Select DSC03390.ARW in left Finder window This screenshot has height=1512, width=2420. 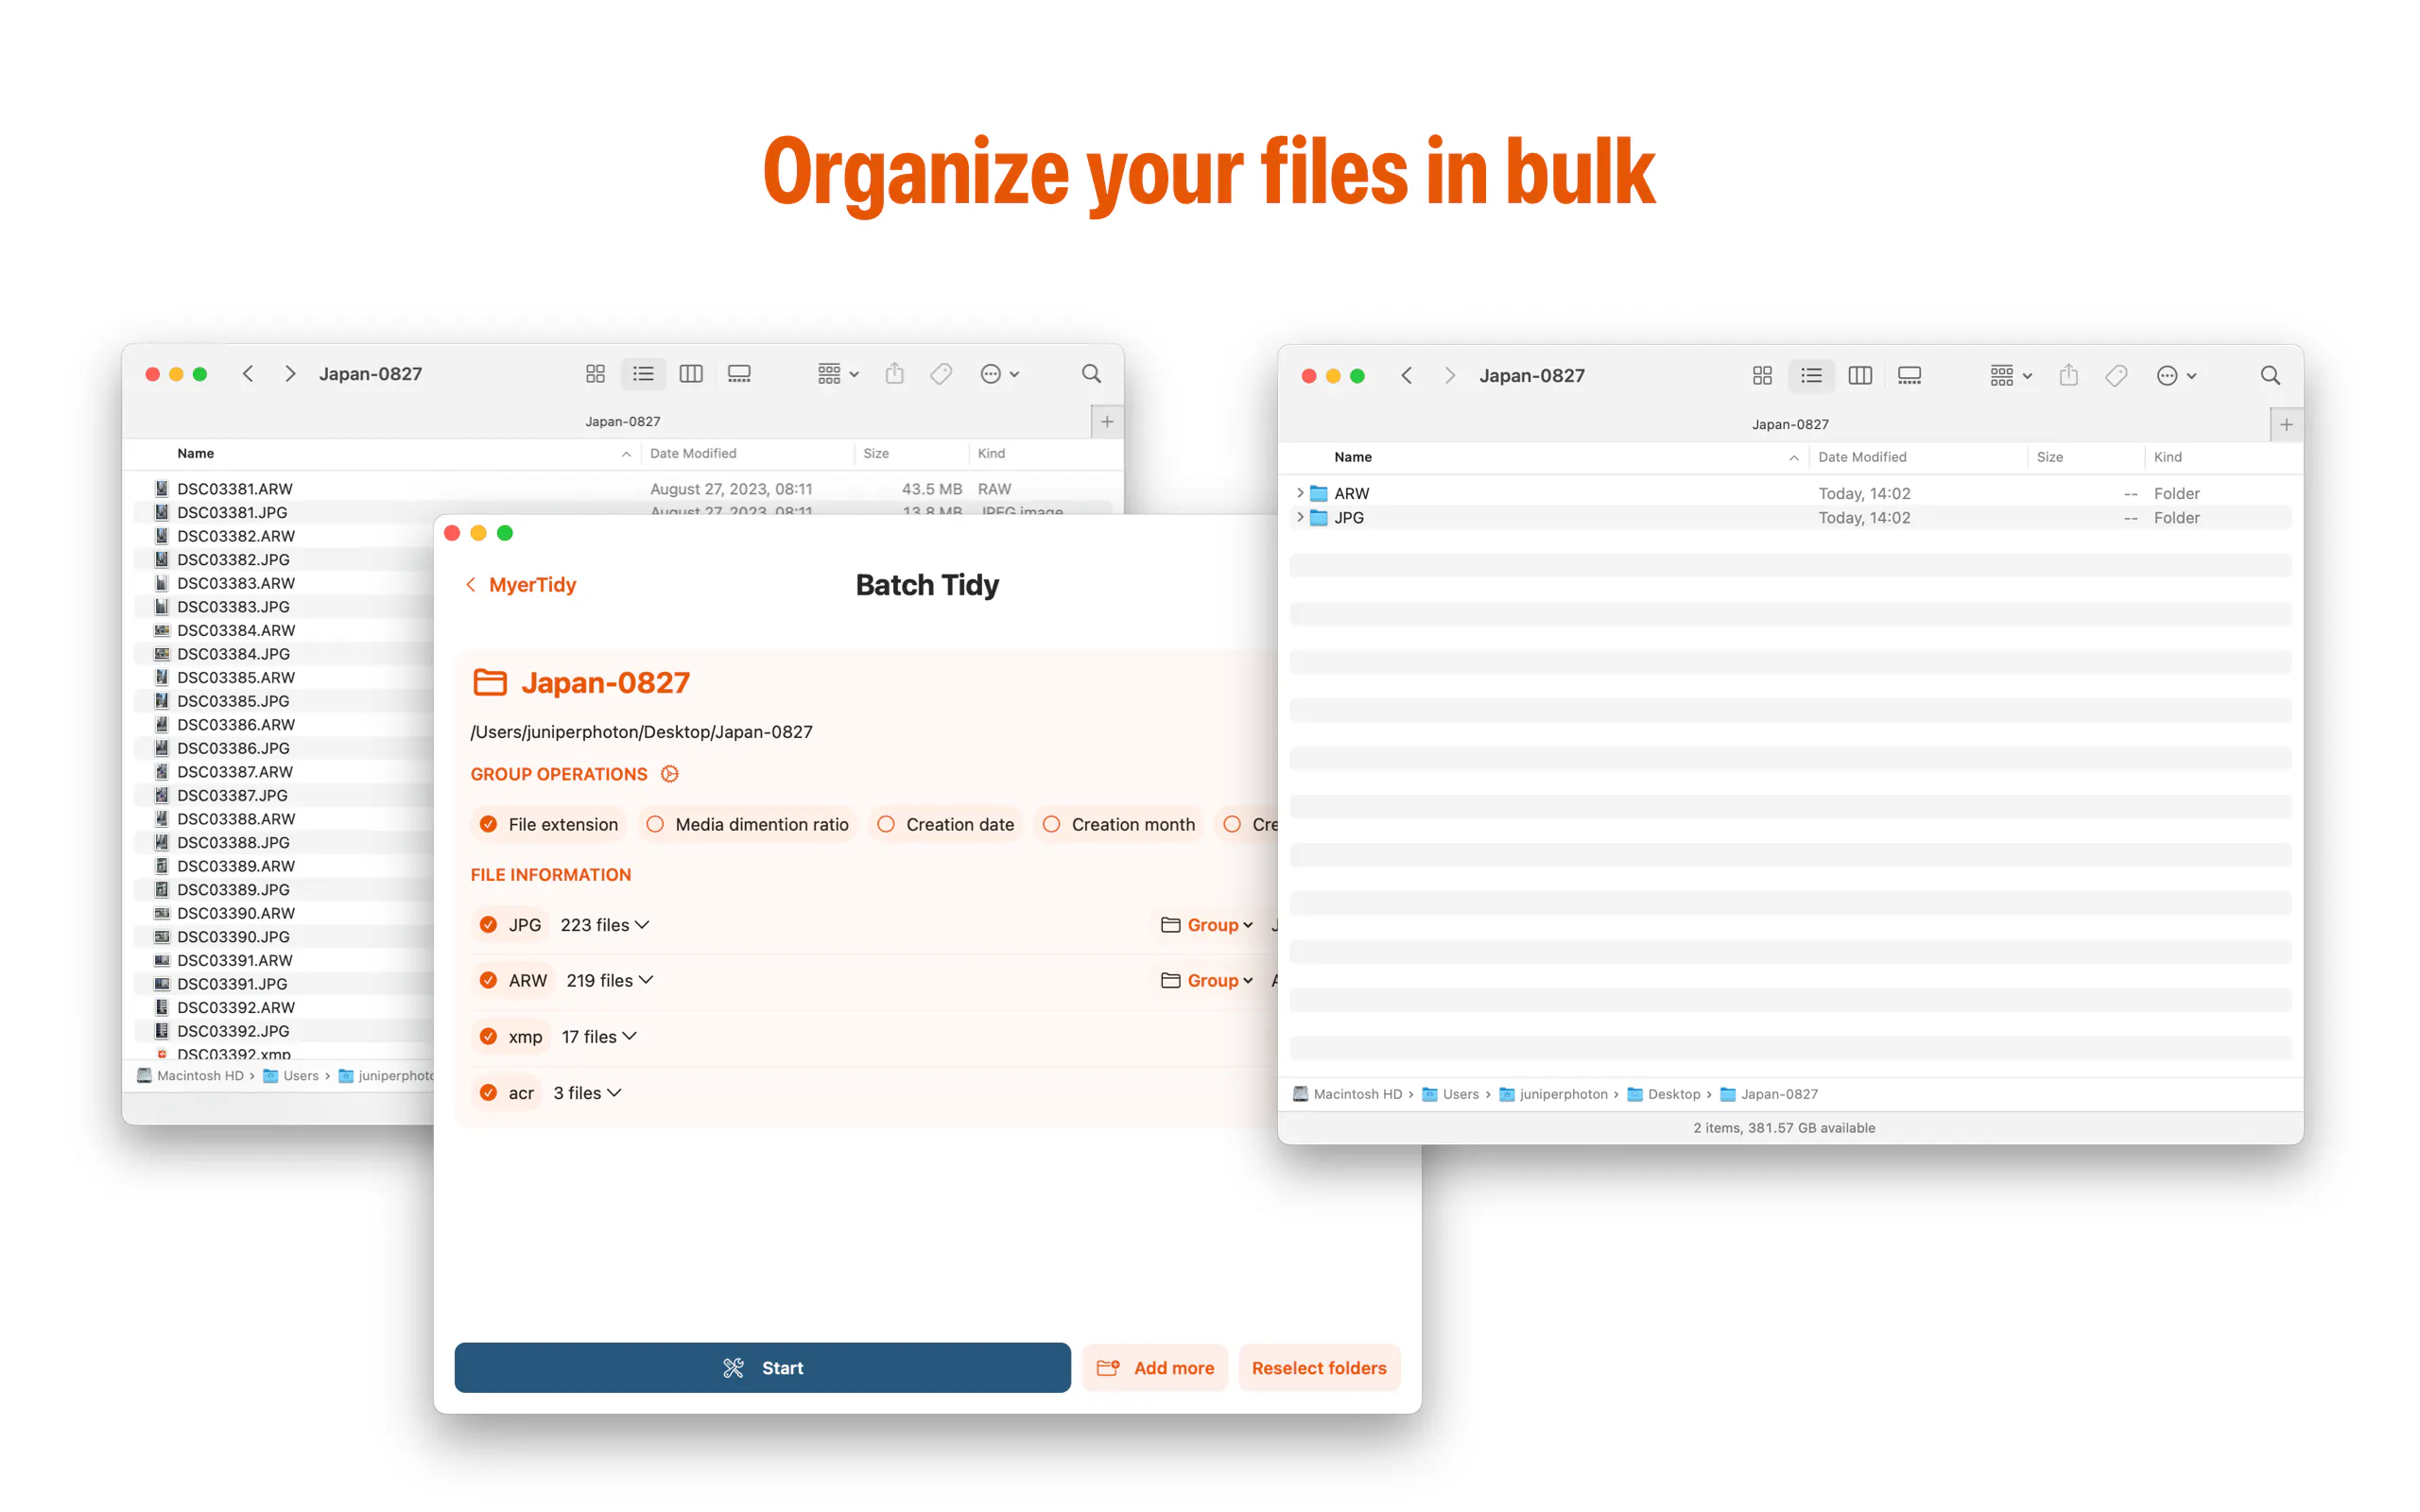236,913
